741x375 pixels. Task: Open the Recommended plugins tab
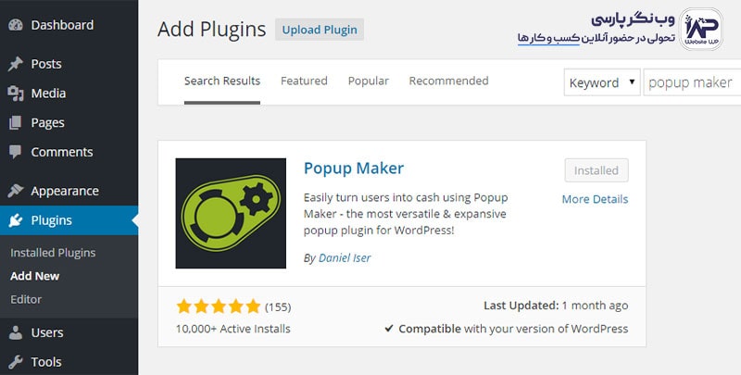pos(448,81)
